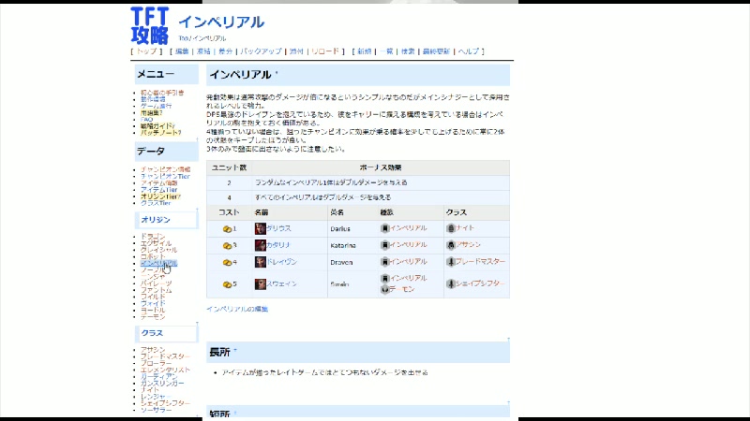Click the Knight class icon in Darius's row
The height and width of the screenshot is (421, 750).
point(451,228)
